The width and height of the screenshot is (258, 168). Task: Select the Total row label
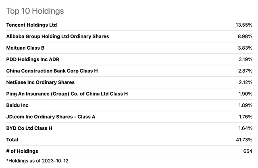(12, 140)
